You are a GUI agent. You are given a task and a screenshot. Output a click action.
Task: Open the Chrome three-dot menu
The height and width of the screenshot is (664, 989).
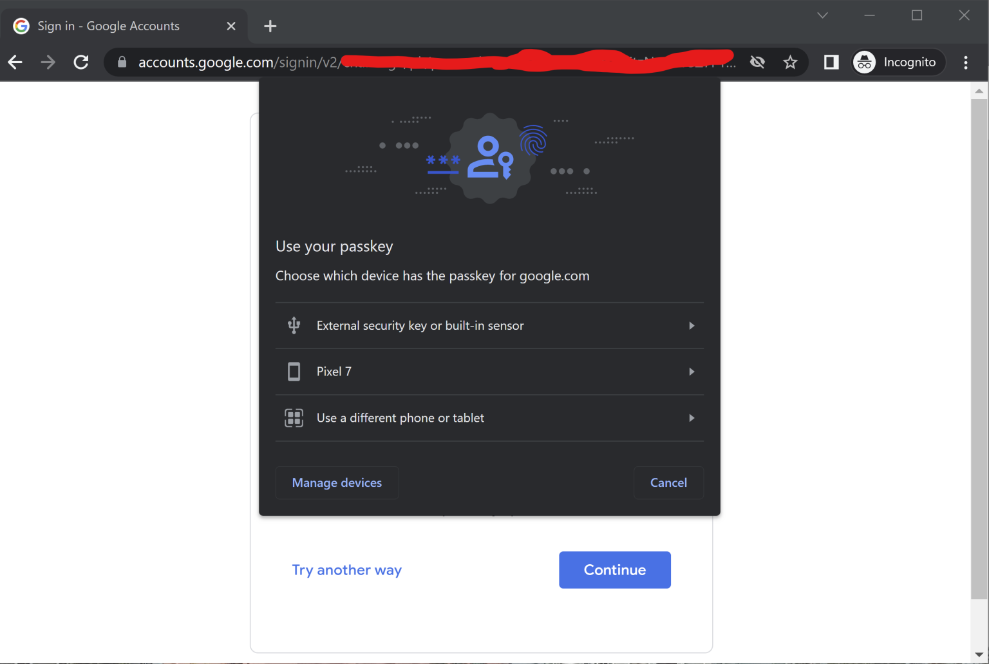coord(966,62)
